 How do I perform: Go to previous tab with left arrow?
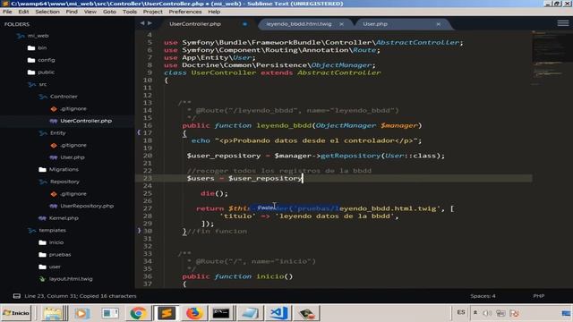pyautogui.click(x=142, y=23)
